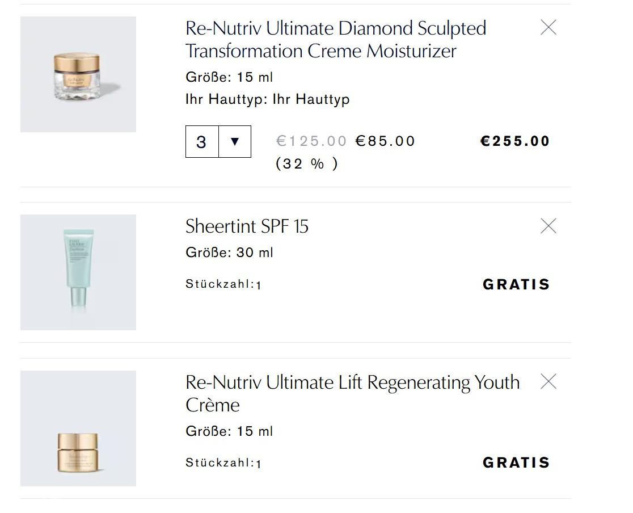The height and width of the screenshot is (513, 633).
Task: View the Sheertint tube product image
Action: (x=78, y=272)
